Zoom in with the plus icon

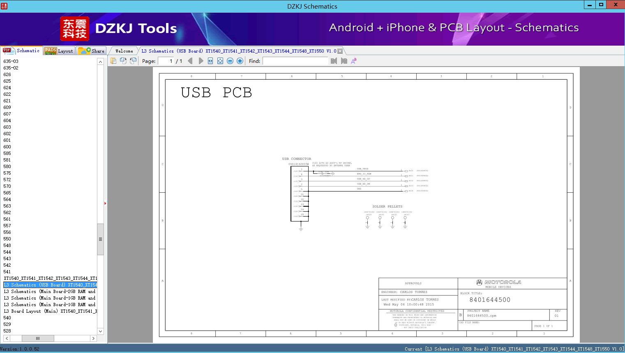pyautogui.click(x=240, y=61)
